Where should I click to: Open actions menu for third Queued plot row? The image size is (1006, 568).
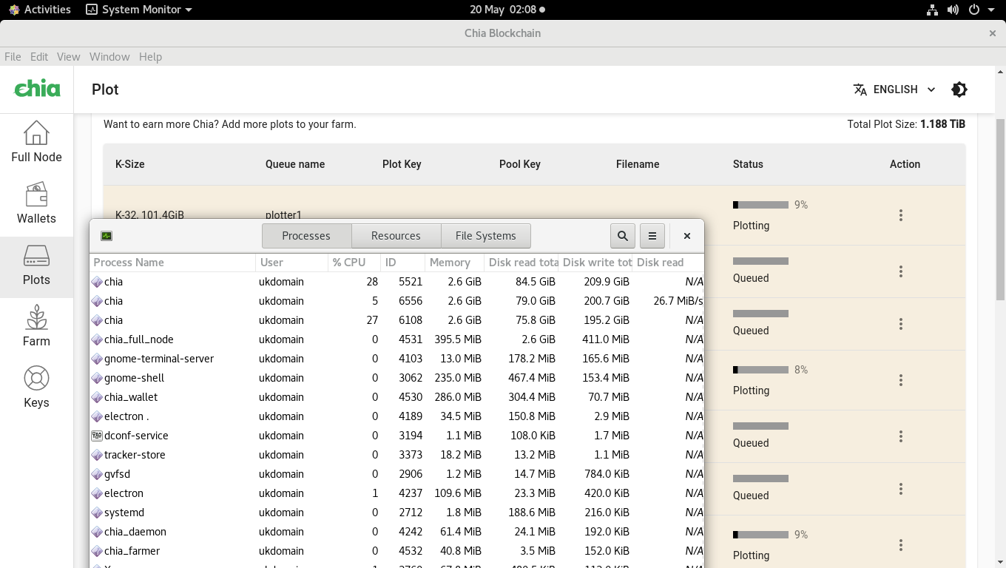901,436
